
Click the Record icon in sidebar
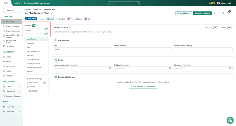coord(4,62)
